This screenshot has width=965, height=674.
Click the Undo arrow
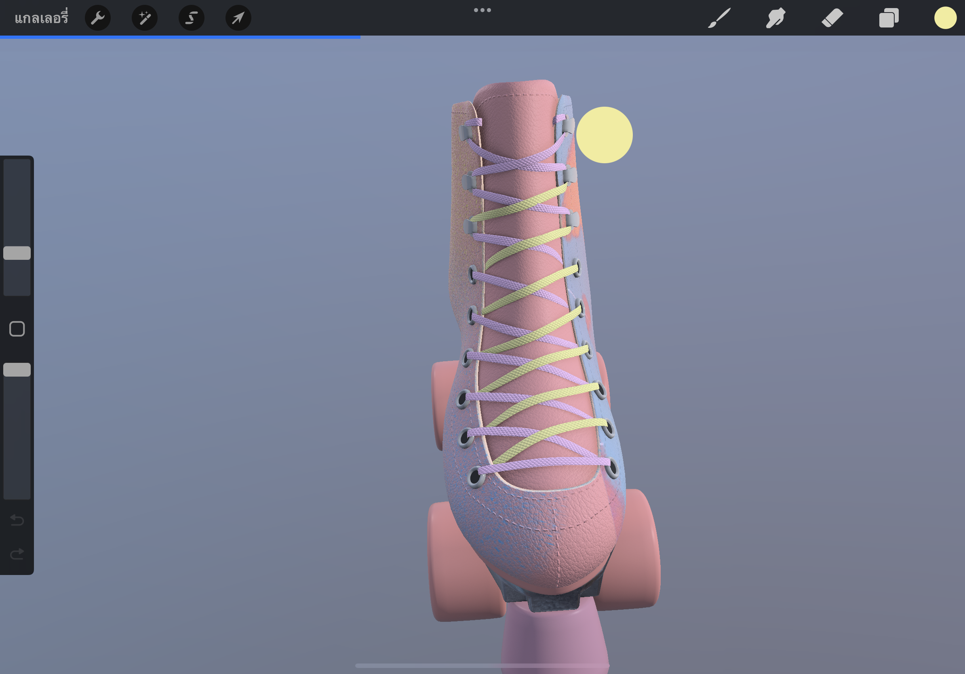coord(17,520)
